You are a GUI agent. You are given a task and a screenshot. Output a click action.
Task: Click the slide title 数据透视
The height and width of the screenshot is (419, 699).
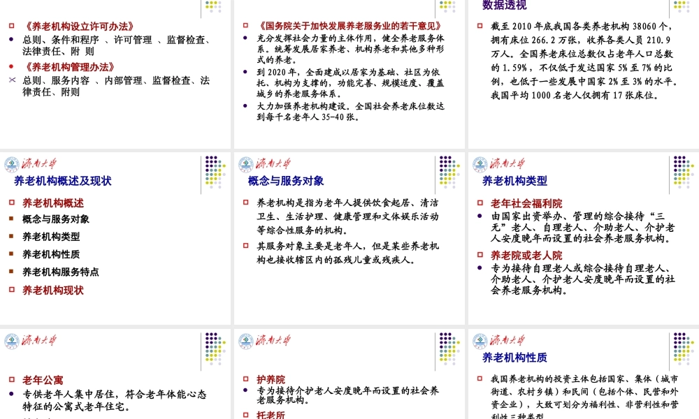point(504,5)
